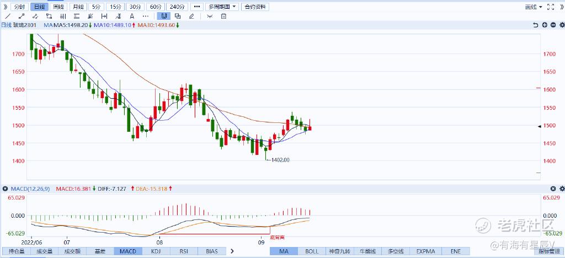The width and height of the screenshot is (565, 258).
Task: Select the rectangle shape drawing tool
Action: [49, 16]
